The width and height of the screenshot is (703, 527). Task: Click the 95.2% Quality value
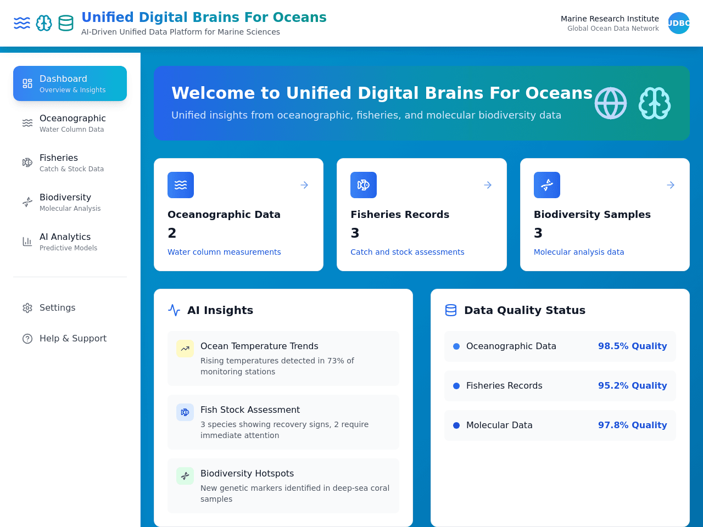(633, 386)
